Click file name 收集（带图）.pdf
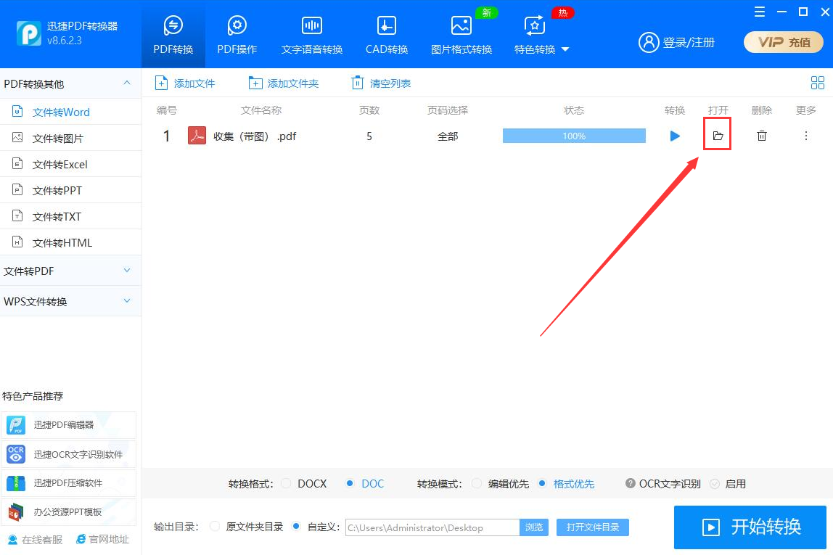 point(255,136)
